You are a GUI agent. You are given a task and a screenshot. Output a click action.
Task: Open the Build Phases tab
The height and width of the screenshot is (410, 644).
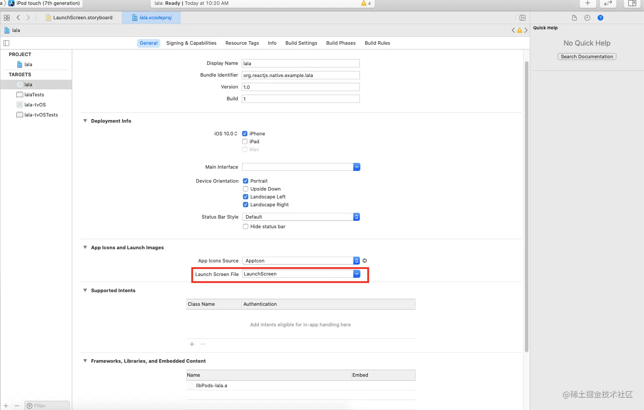click(x=341, y=43)
